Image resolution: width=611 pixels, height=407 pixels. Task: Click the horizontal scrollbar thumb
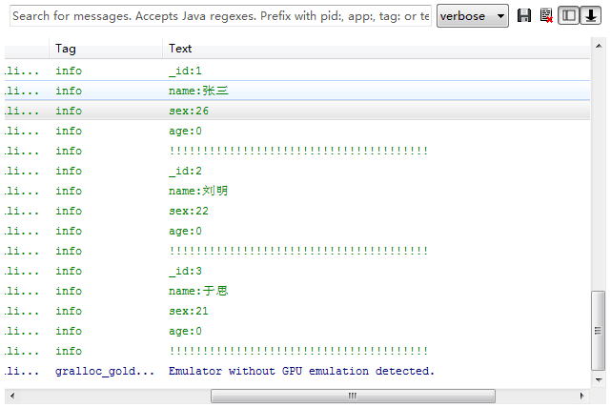click(351, 396)
